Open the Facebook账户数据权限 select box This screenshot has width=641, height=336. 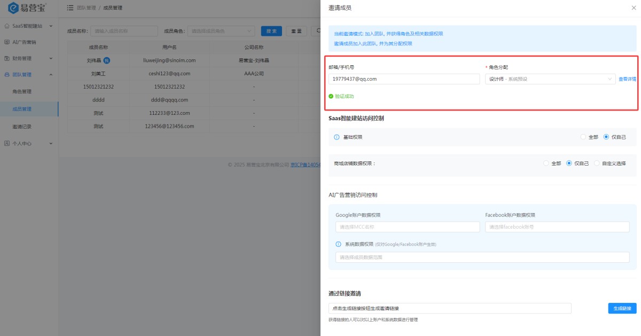point(557,227)
